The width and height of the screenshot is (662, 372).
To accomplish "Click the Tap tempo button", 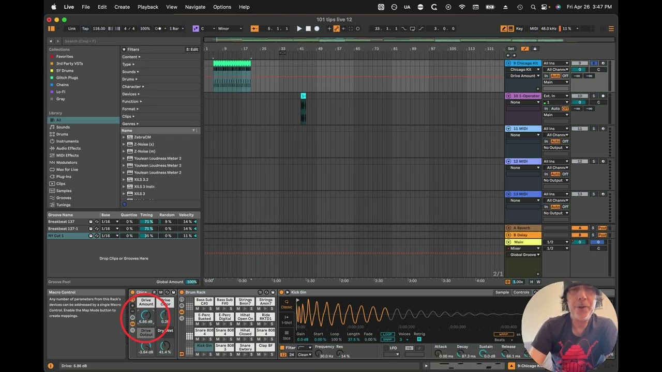I will (x=85, y=28).
